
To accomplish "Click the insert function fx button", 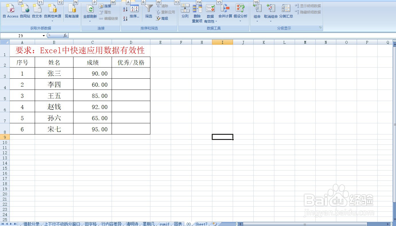I will (x=65, y=36).
